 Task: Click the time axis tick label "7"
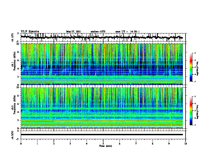coord(136,144)
